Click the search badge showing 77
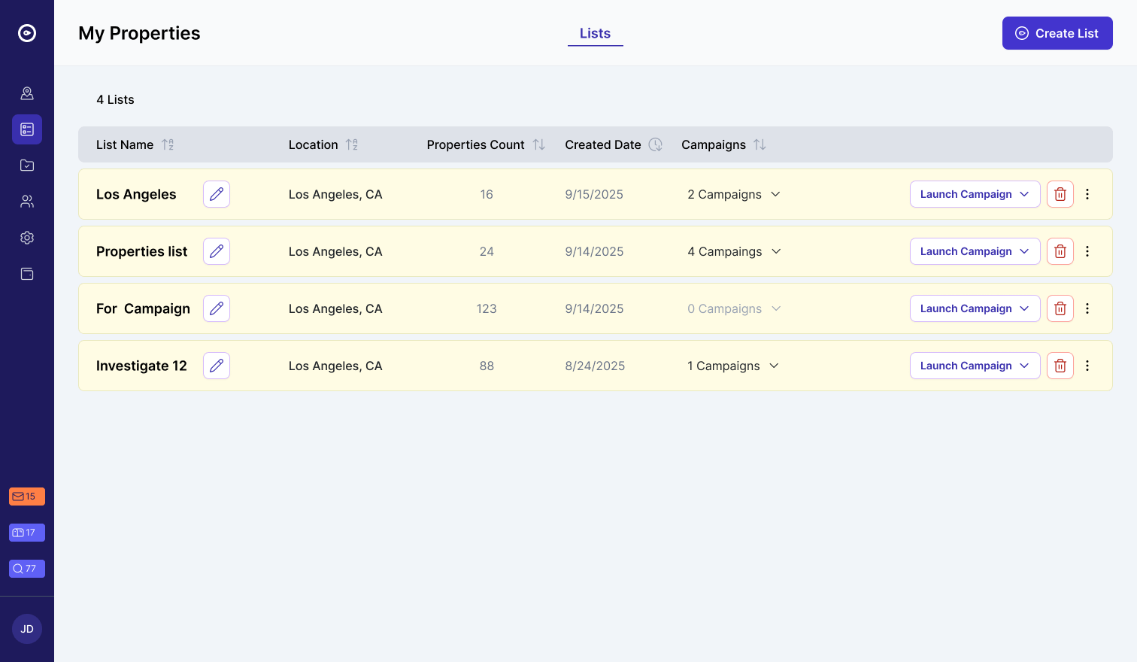The height and width of the screenshot is (662, 1137). [x=26, y=569]
